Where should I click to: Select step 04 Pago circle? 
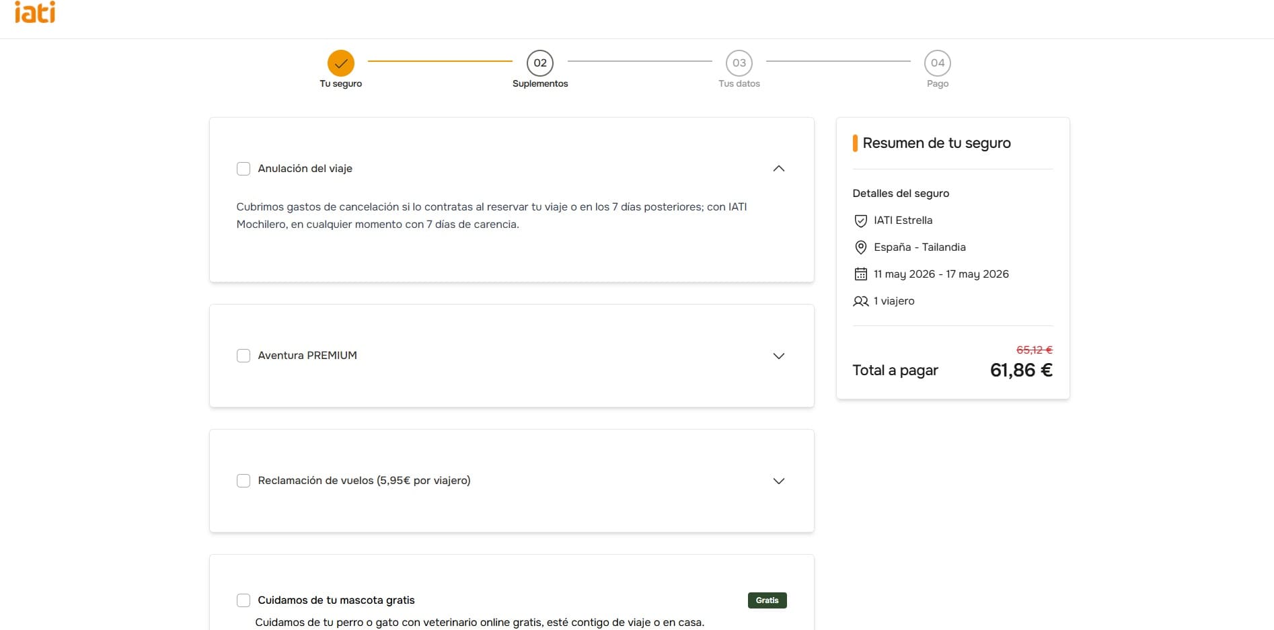click(938, 63)
